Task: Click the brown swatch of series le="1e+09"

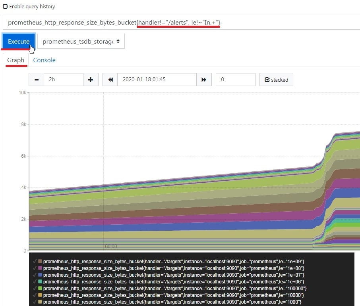Action: click(x=40, y=261)
